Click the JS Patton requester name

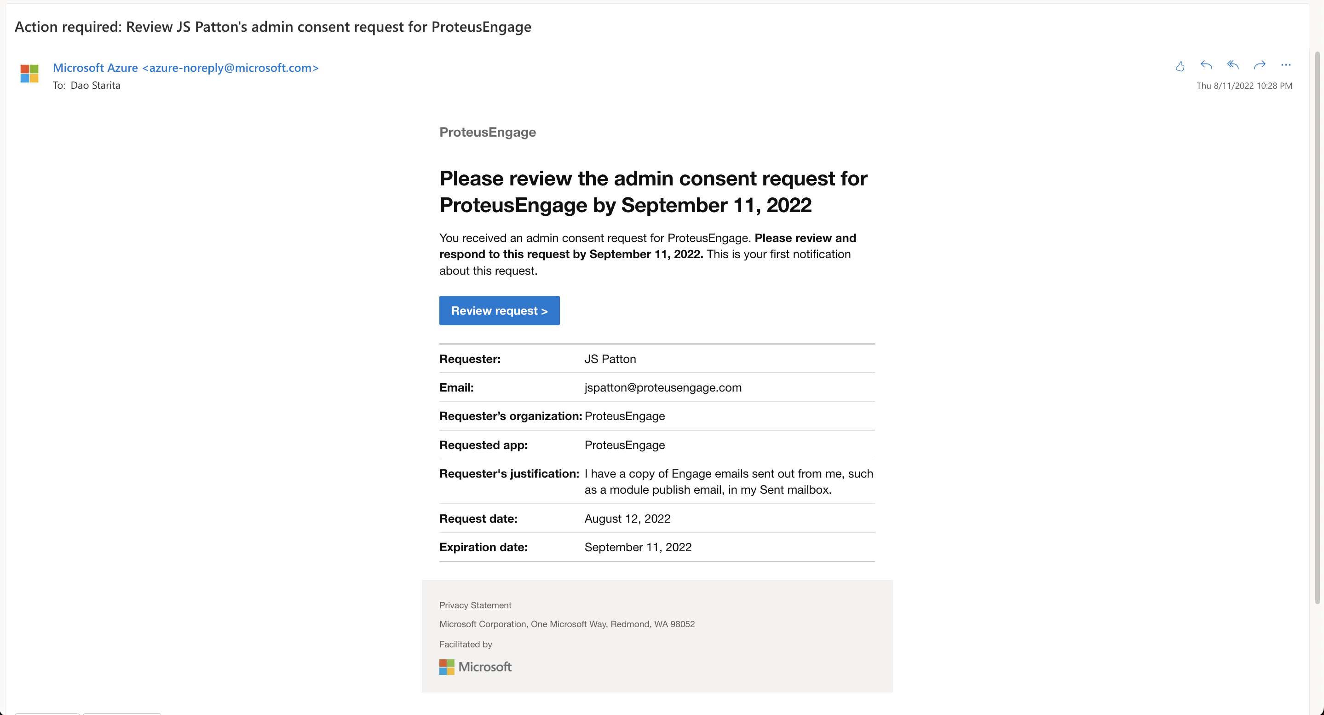pyautogui.click(x=610, y=359)
